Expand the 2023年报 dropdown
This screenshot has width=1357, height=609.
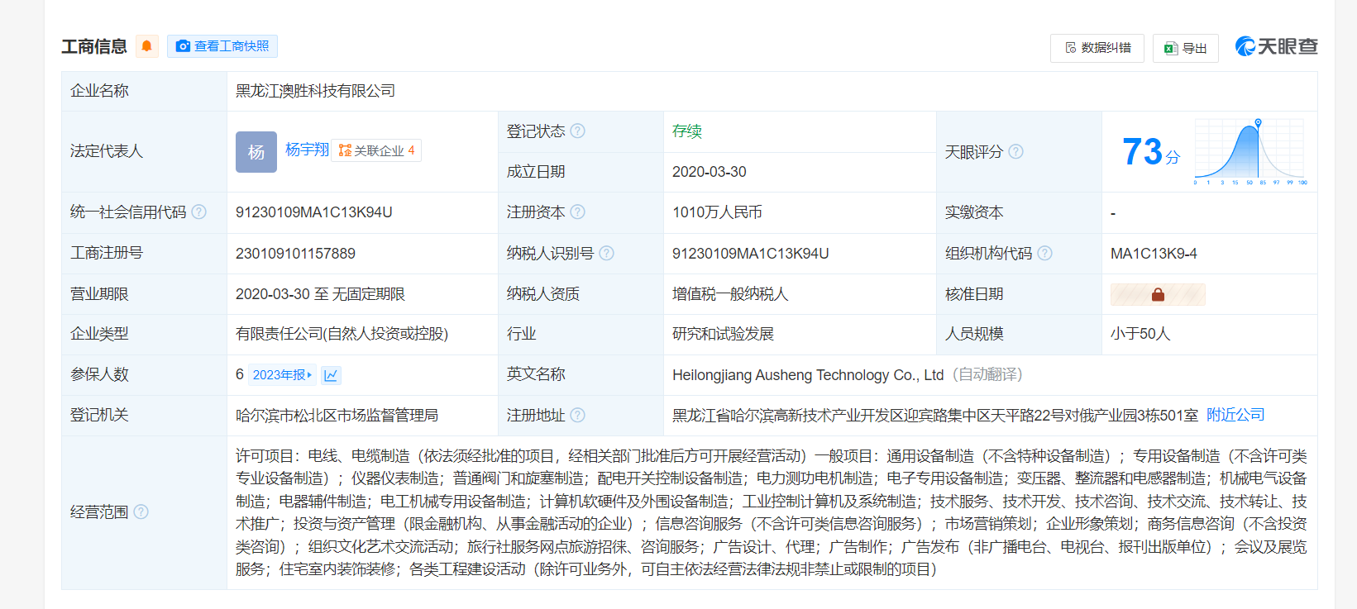point(282,375)
